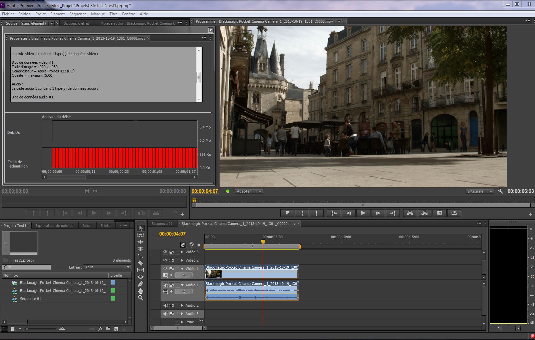Toggle track lock box on Vidéo 2
The height and width of the screenshot is (340, 535).
coord(178,260)
